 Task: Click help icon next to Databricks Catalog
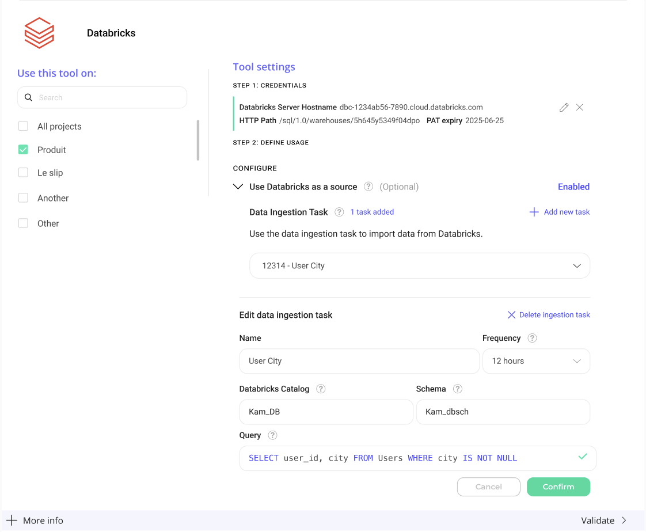click(321, 389)
